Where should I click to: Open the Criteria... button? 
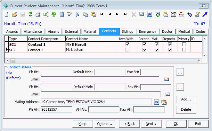tap(105, 124)
